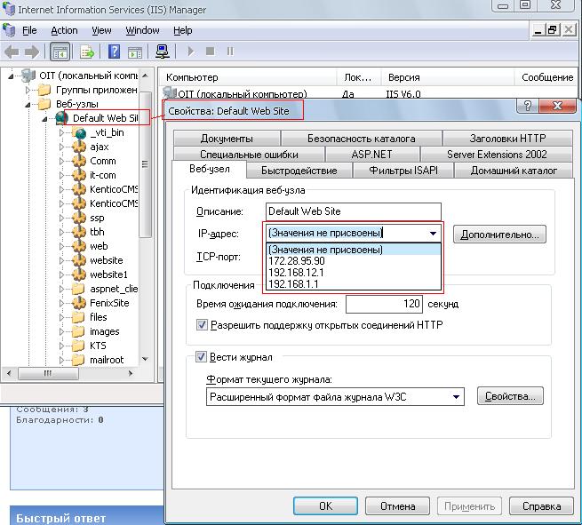Click the action pane toolbar icon
This screenshot has height=525, width=582.
(x=135, y=52)
